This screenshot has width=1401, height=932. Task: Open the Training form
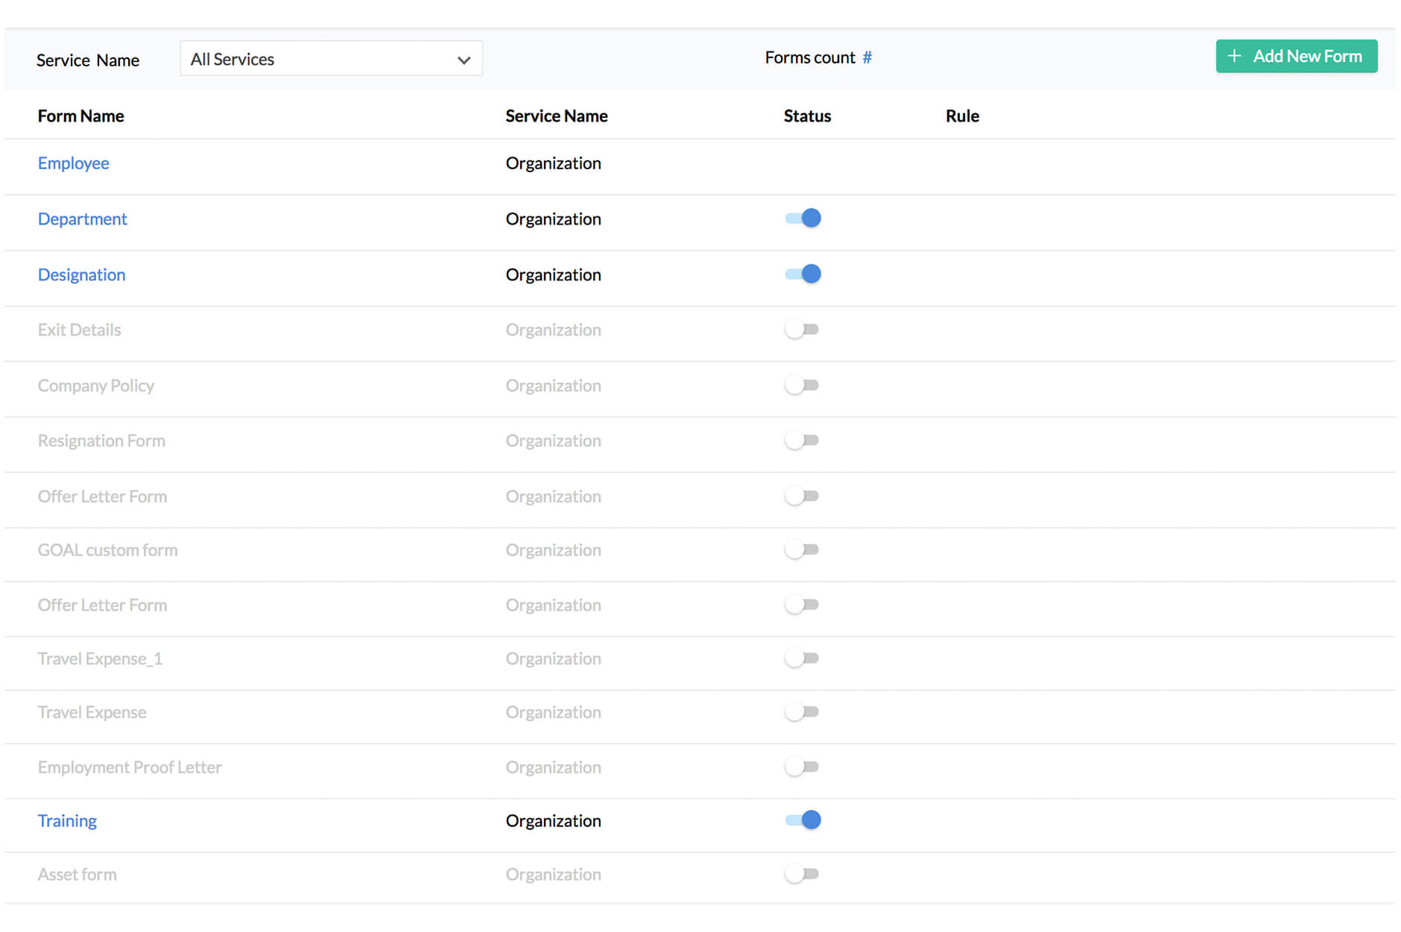click(67, 820)
